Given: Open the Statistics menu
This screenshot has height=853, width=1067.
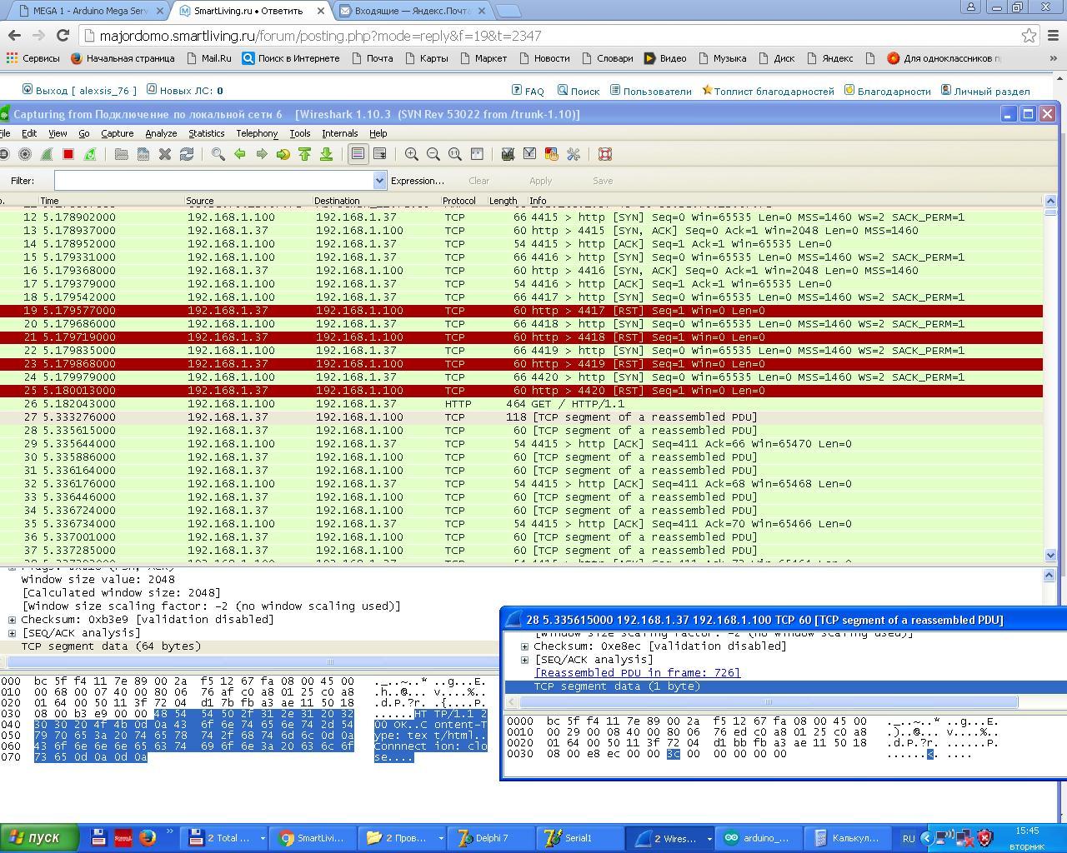Looking at the screenshot, I should pyautogui.click(x=206, y=133).
